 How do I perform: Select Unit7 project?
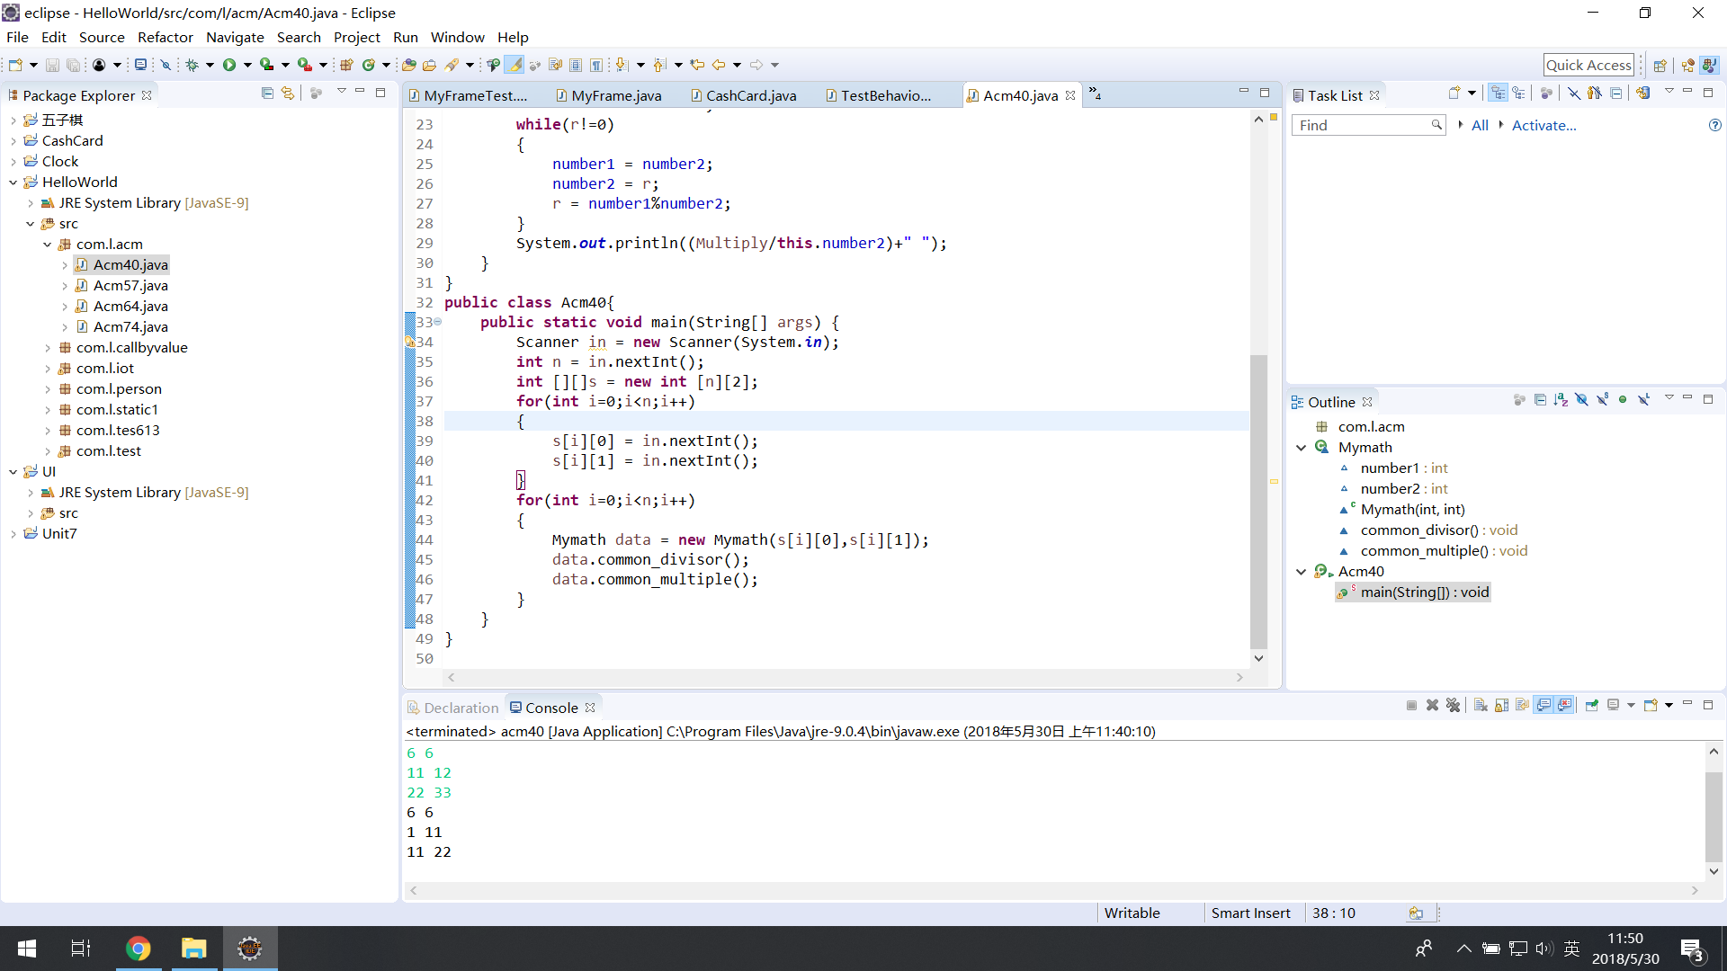59,534
